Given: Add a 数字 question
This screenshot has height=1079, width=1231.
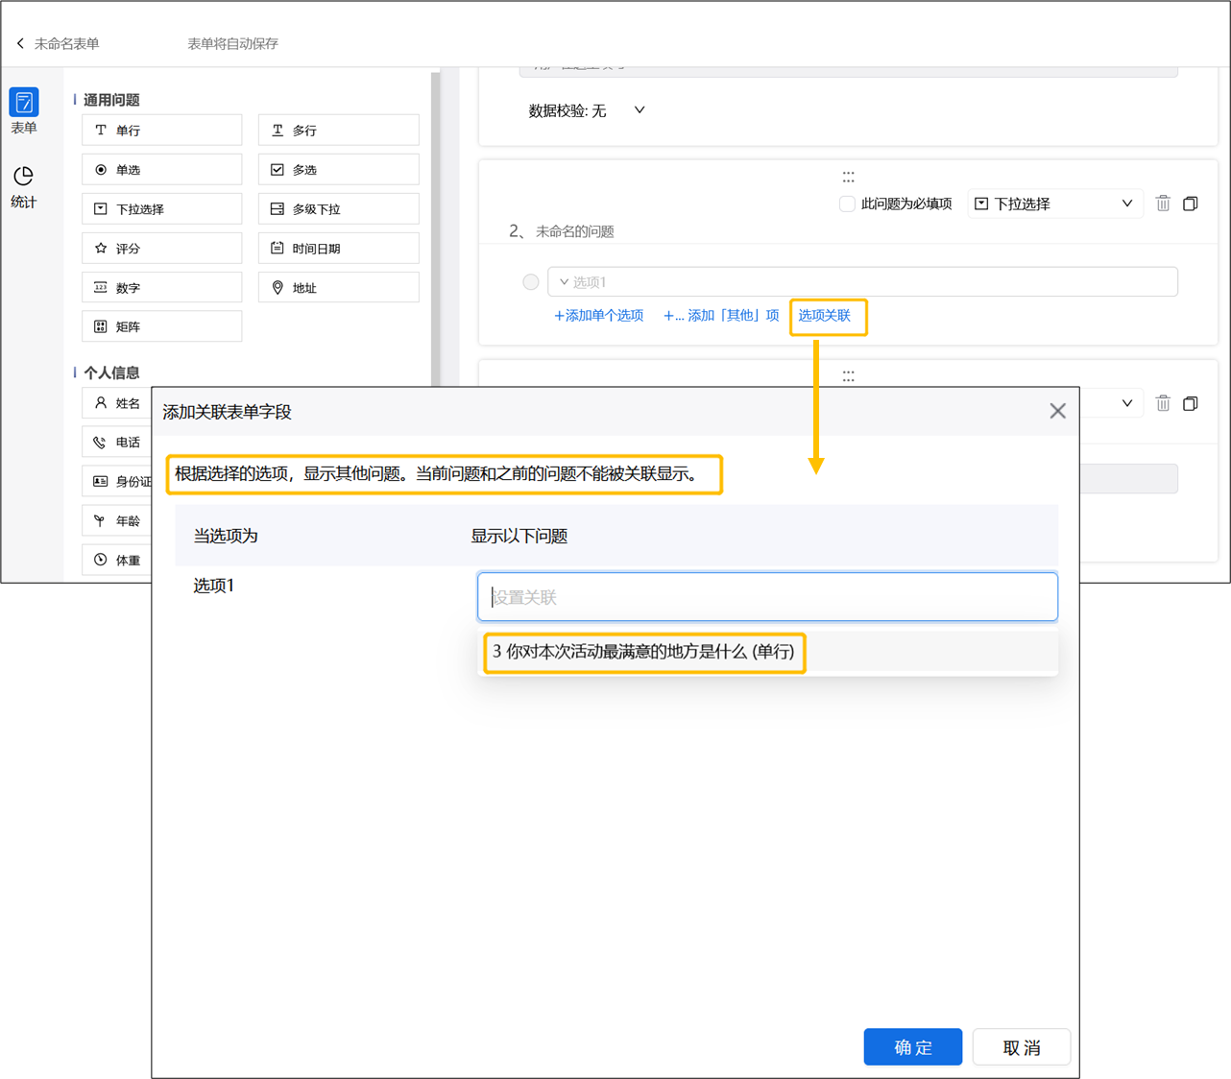Looking at the screenshot, I should pyautogui.click(x=162, y=287).
